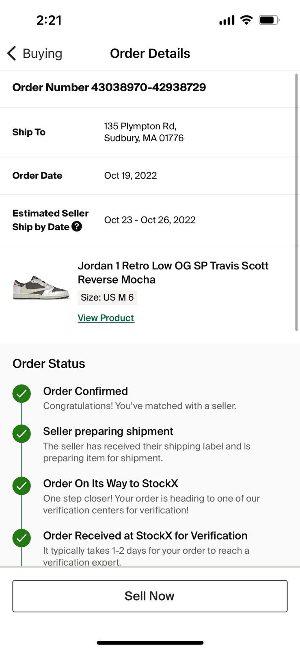The image size is (300, 651).
Task: Tap the Received at StockX checkmark icon
Action: tap(22, 538)
